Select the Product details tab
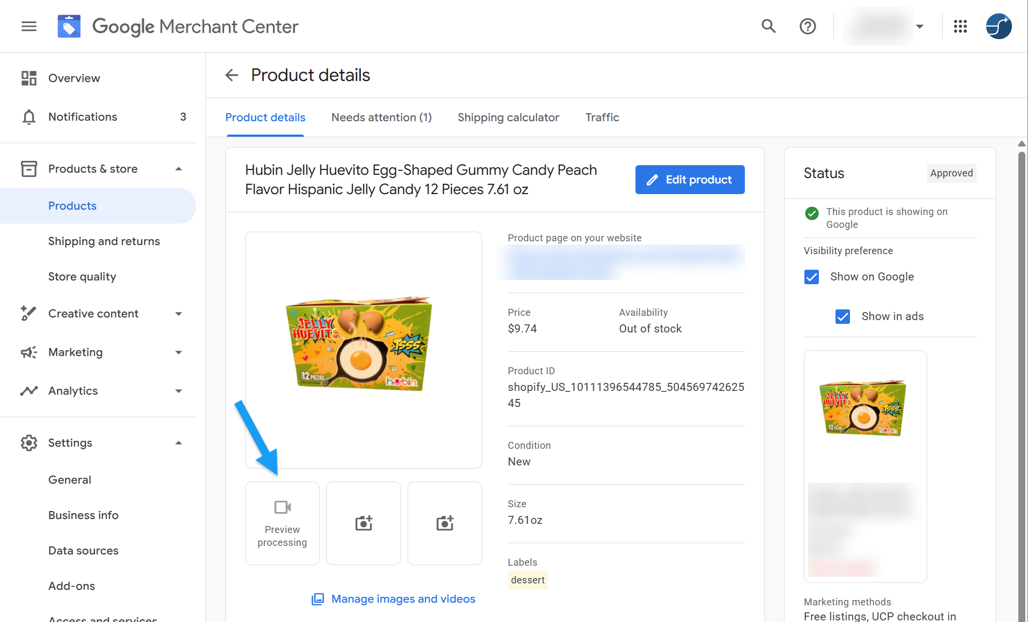 pos(265,117)
